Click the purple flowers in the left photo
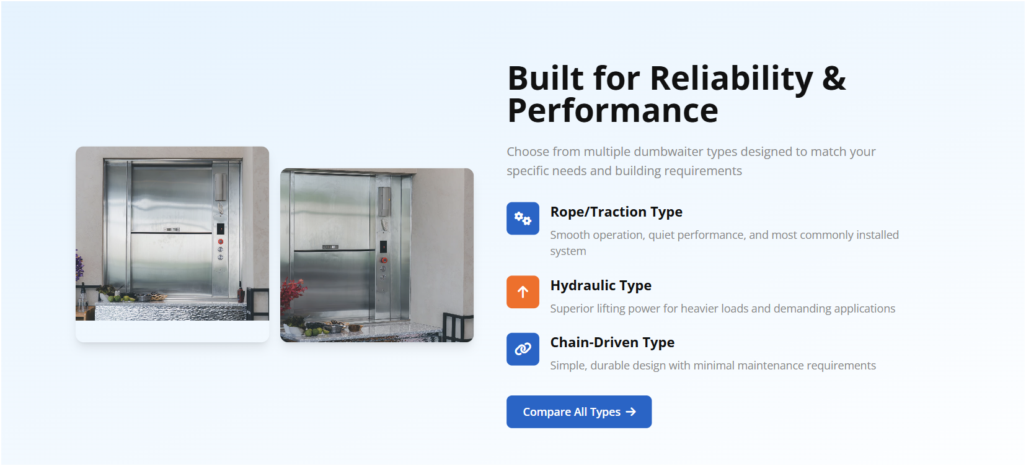1026x466 pixels. tap(79, 265)
